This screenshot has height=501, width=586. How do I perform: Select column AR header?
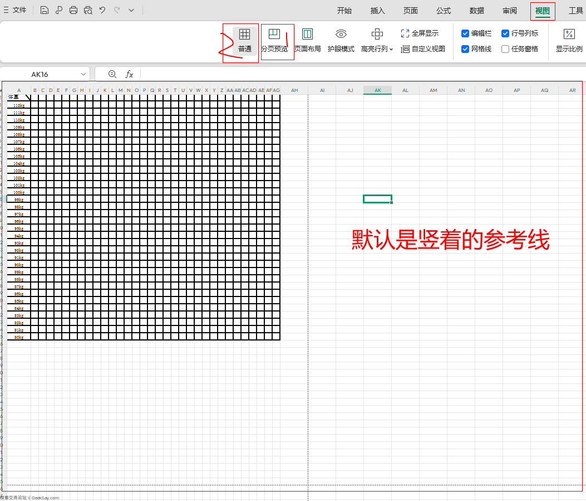pos(572,90)
